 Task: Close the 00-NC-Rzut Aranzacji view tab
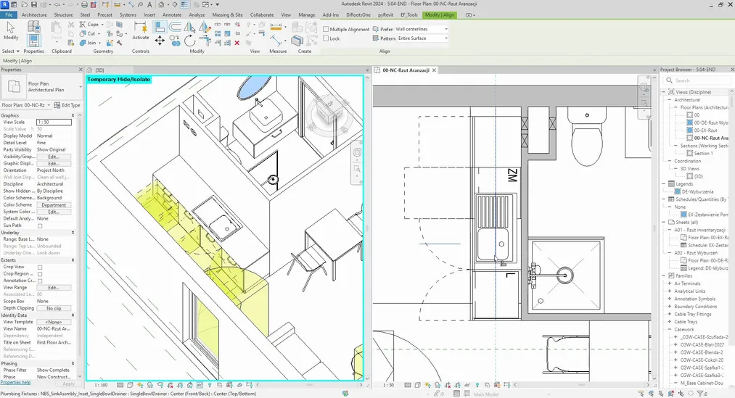(434, 70)
